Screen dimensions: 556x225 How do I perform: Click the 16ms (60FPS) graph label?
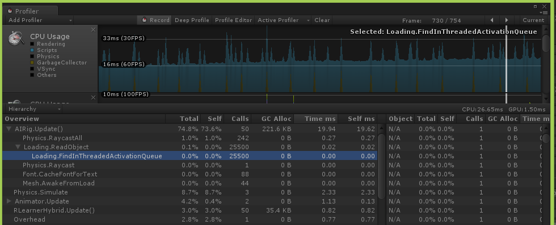pos(124,64)
